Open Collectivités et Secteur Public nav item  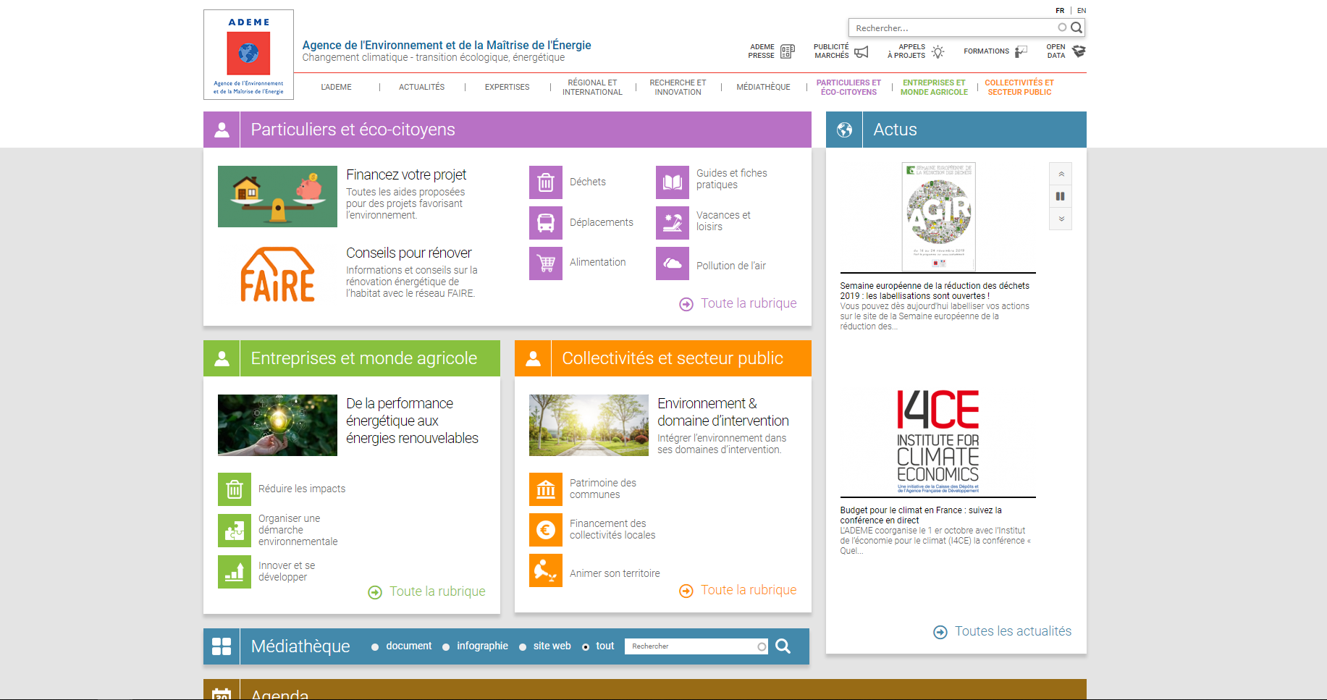1019,88
